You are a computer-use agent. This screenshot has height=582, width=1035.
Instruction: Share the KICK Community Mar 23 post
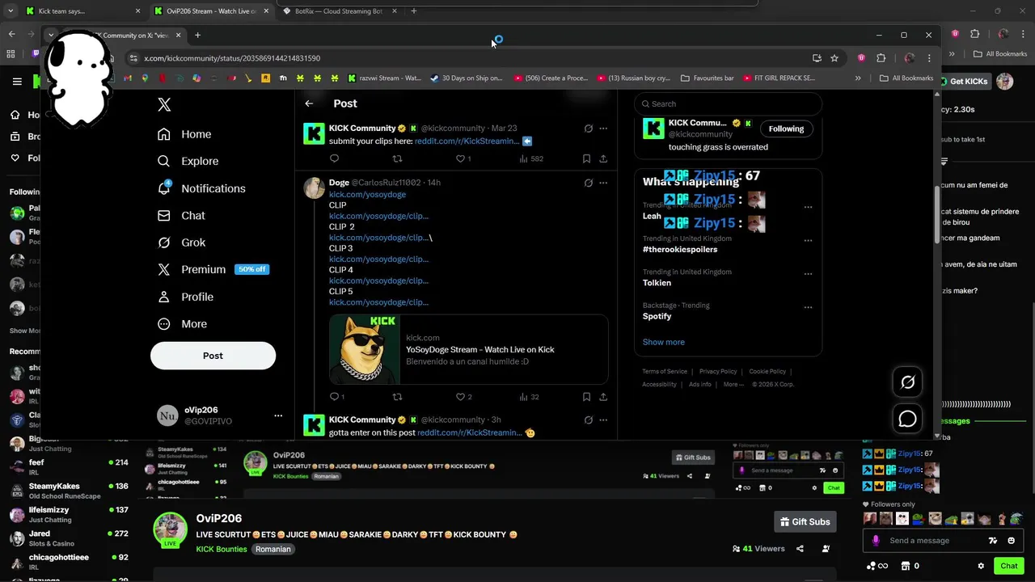[x=603, y=158]
